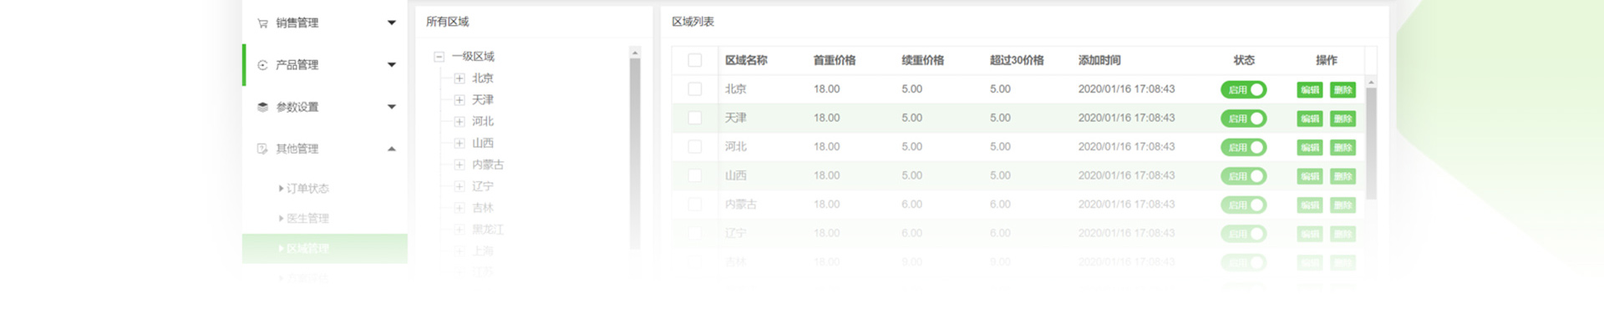The width and height of the screenshot is (1604, 314).
Task: Click the 所有区域 panel title
Action: click(x=448, y=22)
